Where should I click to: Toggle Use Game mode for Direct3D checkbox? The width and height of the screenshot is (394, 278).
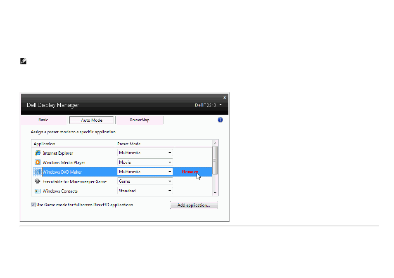33,205
